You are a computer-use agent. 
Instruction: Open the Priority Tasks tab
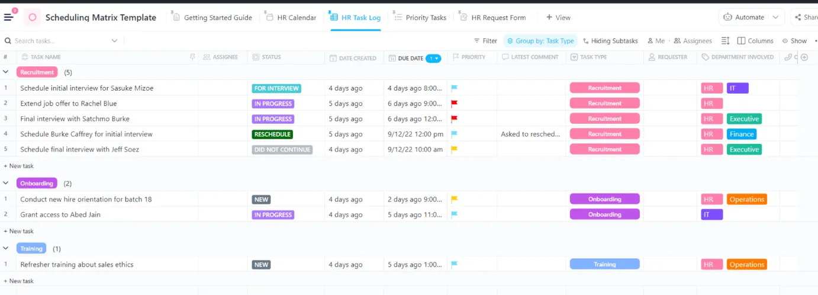click(420, 17)
